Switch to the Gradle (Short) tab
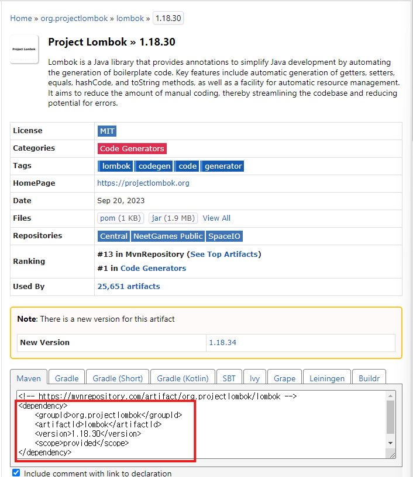413x477 pixels. [x=118, y=378]
